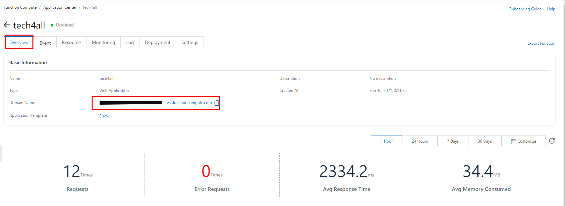Open the Log tab
565x206 pixels.
pos(130,42)
